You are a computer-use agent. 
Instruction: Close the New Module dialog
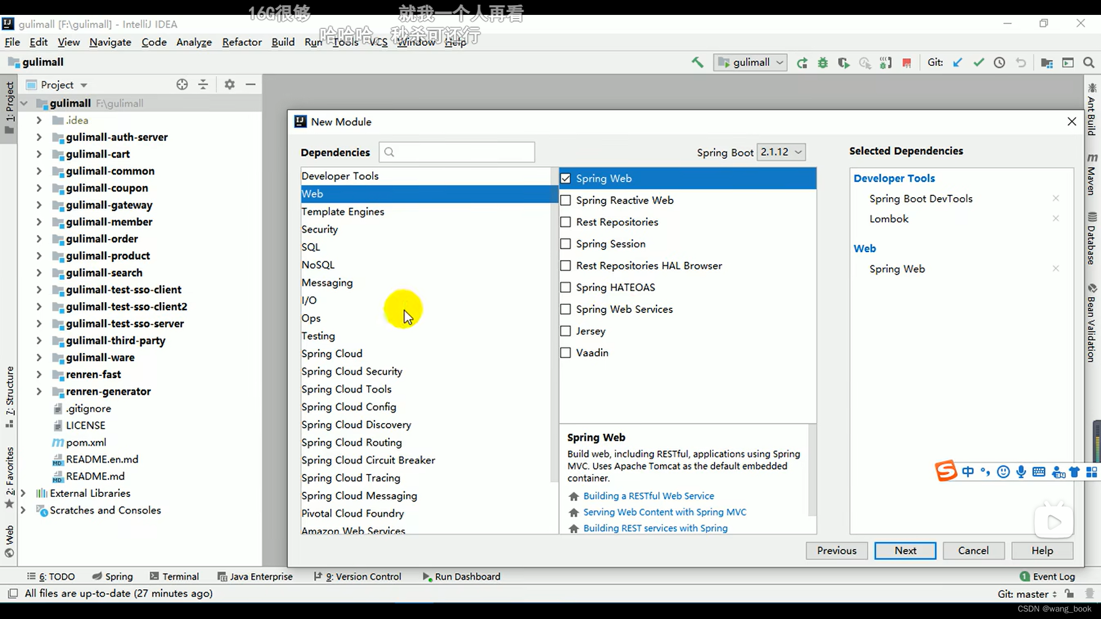1071,122
